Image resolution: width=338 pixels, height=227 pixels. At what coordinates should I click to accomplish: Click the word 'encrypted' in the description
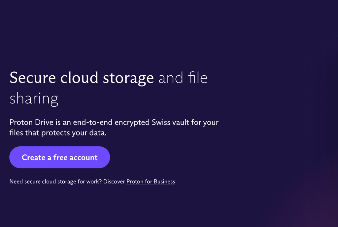132,122
